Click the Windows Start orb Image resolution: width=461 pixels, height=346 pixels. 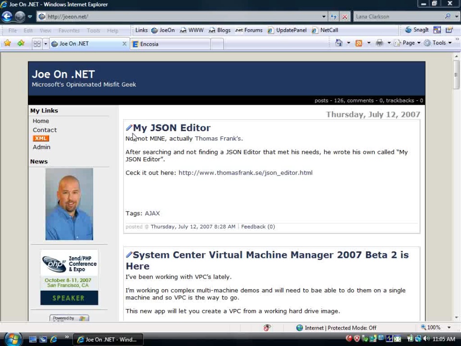point(12,339)
